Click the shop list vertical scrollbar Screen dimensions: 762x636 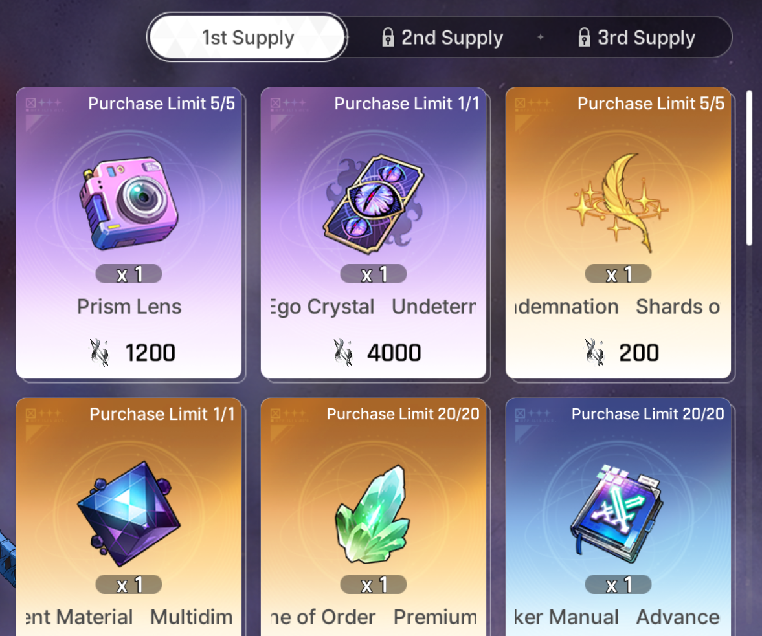pyautogui.click(x=750, y=168)
